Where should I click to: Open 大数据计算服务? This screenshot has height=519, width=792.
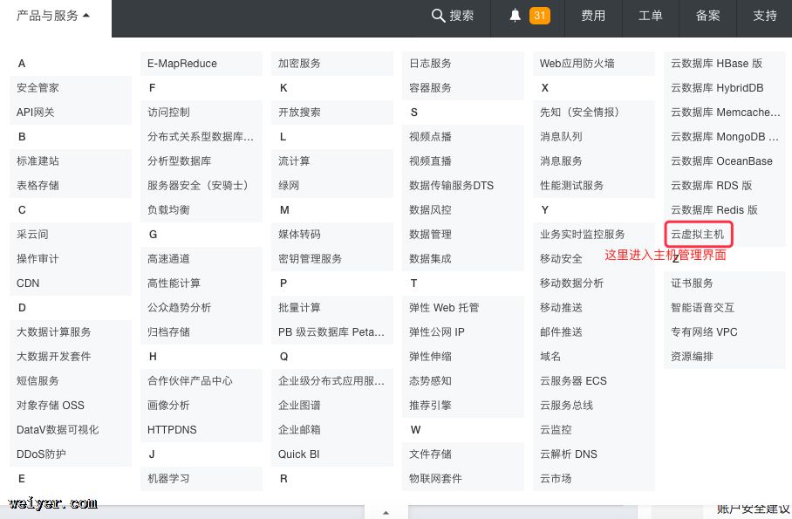pyautogui.click(x=54, y=332)
